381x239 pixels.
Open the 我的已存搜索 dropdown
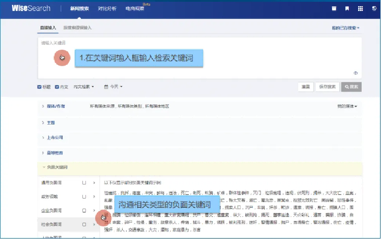[x=345, y=28]
